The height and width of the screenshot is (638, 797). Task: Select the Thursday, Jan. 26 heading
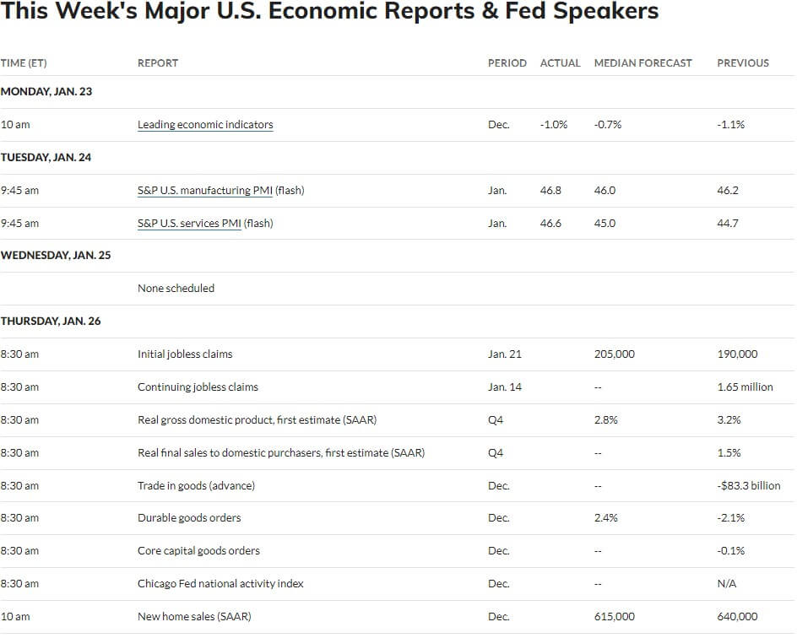(51, 321)
